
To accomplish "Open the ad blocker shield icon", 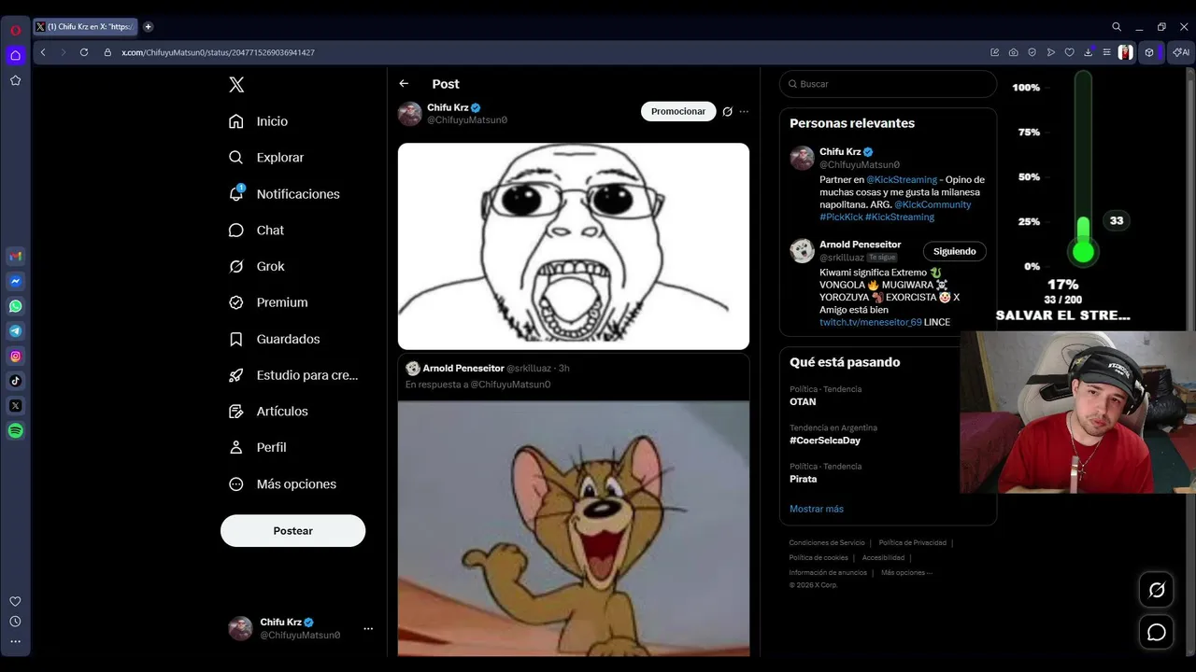I will point(1032,52).
